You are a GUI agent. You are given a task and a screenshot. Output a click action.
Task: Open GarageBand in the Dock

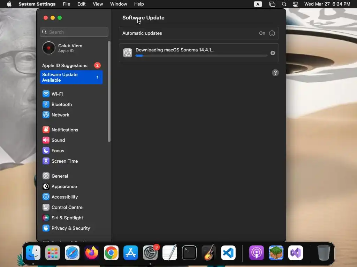pyautogui.click(x=209, y=253)
